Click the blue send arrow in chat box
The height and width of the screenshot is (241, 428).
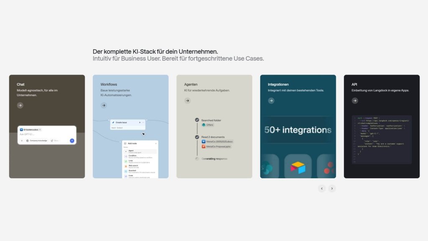(72, 141)
